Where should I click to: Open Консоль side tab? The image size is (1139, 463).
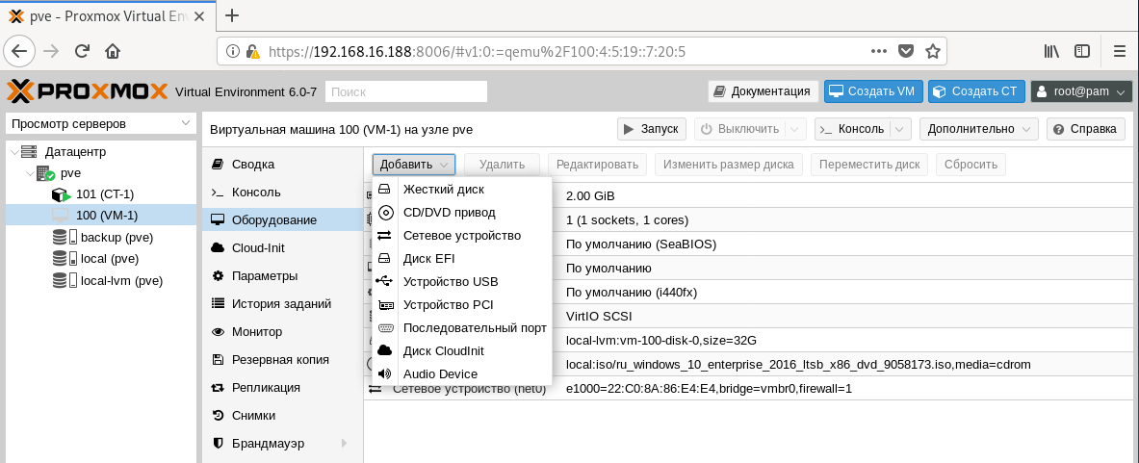point(282,193)
